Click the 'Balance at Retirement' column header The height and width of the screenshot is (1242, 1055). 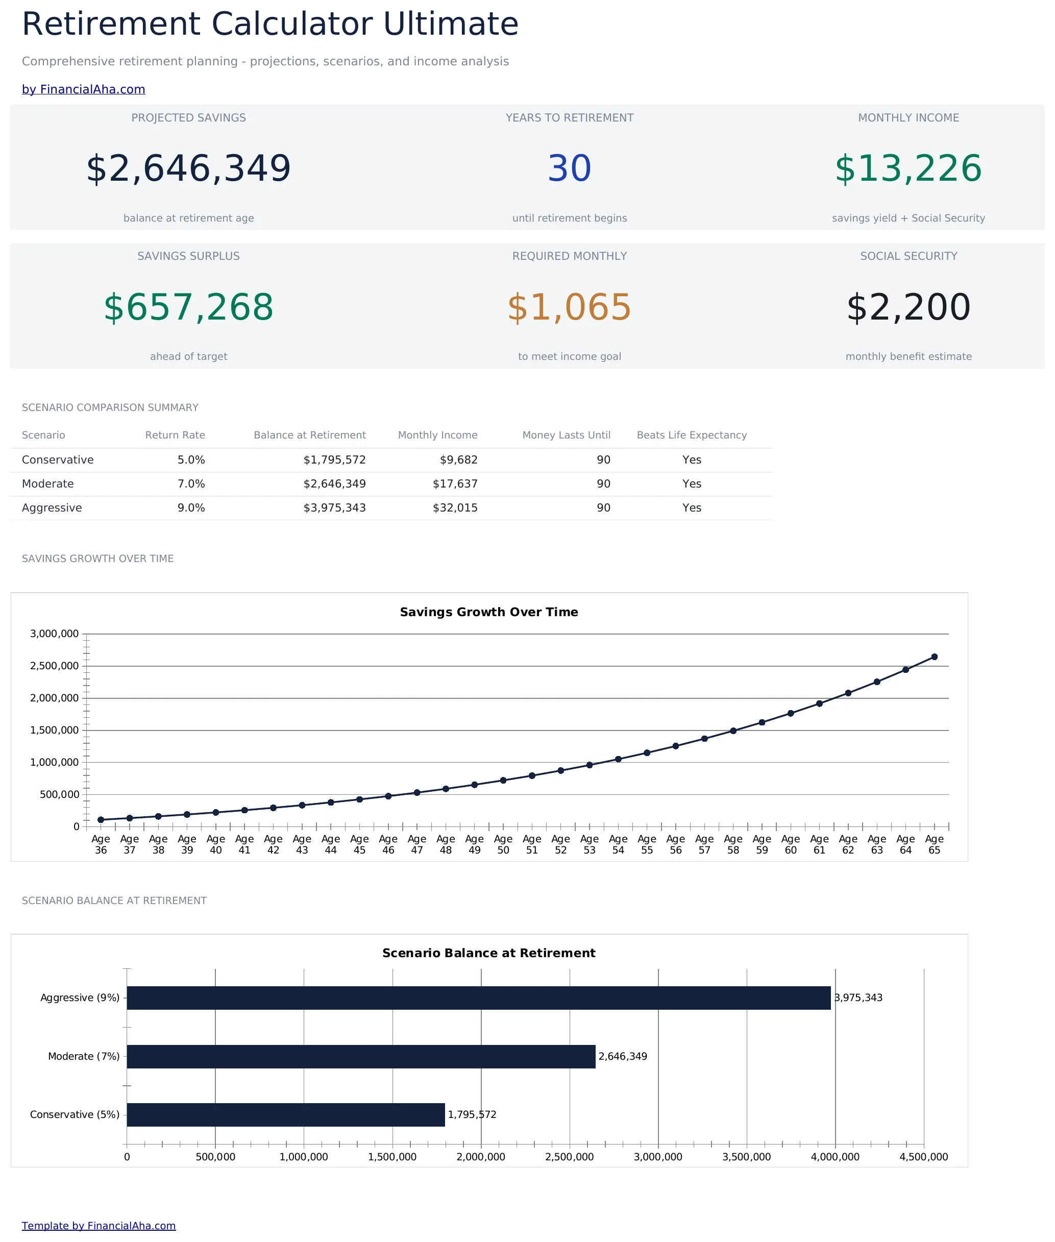(x=310, y=435)
